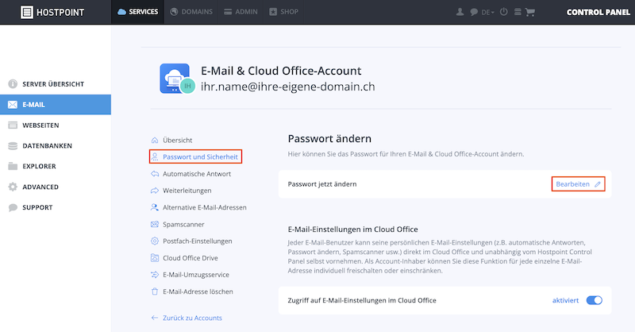This screenshot has width=635, height=332.
Task: Switch to the Shop tab
Action: (x=284, y=12)
